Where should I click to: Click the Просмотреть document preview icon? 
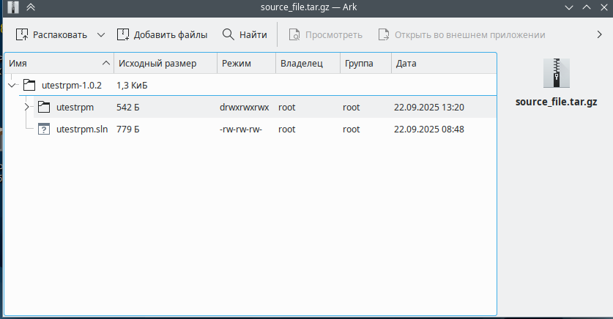click(294, 34)
